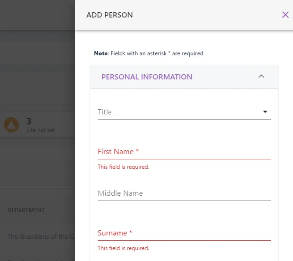Open the Title dropdown
Viewport: 293px width, 261px height.
point(184,112)
